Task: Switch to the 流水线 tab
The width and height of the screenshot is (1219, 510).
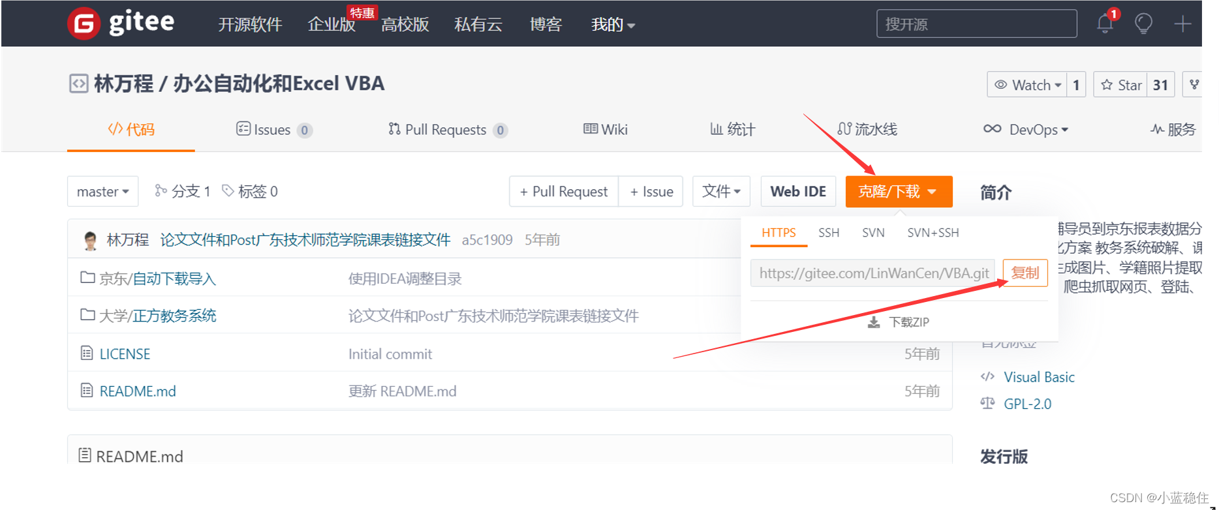Action: [867, 129]
